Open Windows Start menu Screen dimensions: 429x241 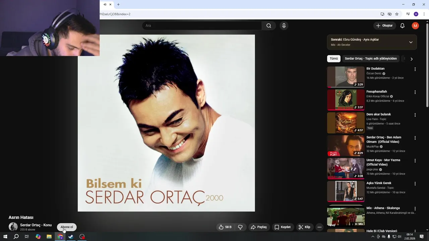(5, 237)
